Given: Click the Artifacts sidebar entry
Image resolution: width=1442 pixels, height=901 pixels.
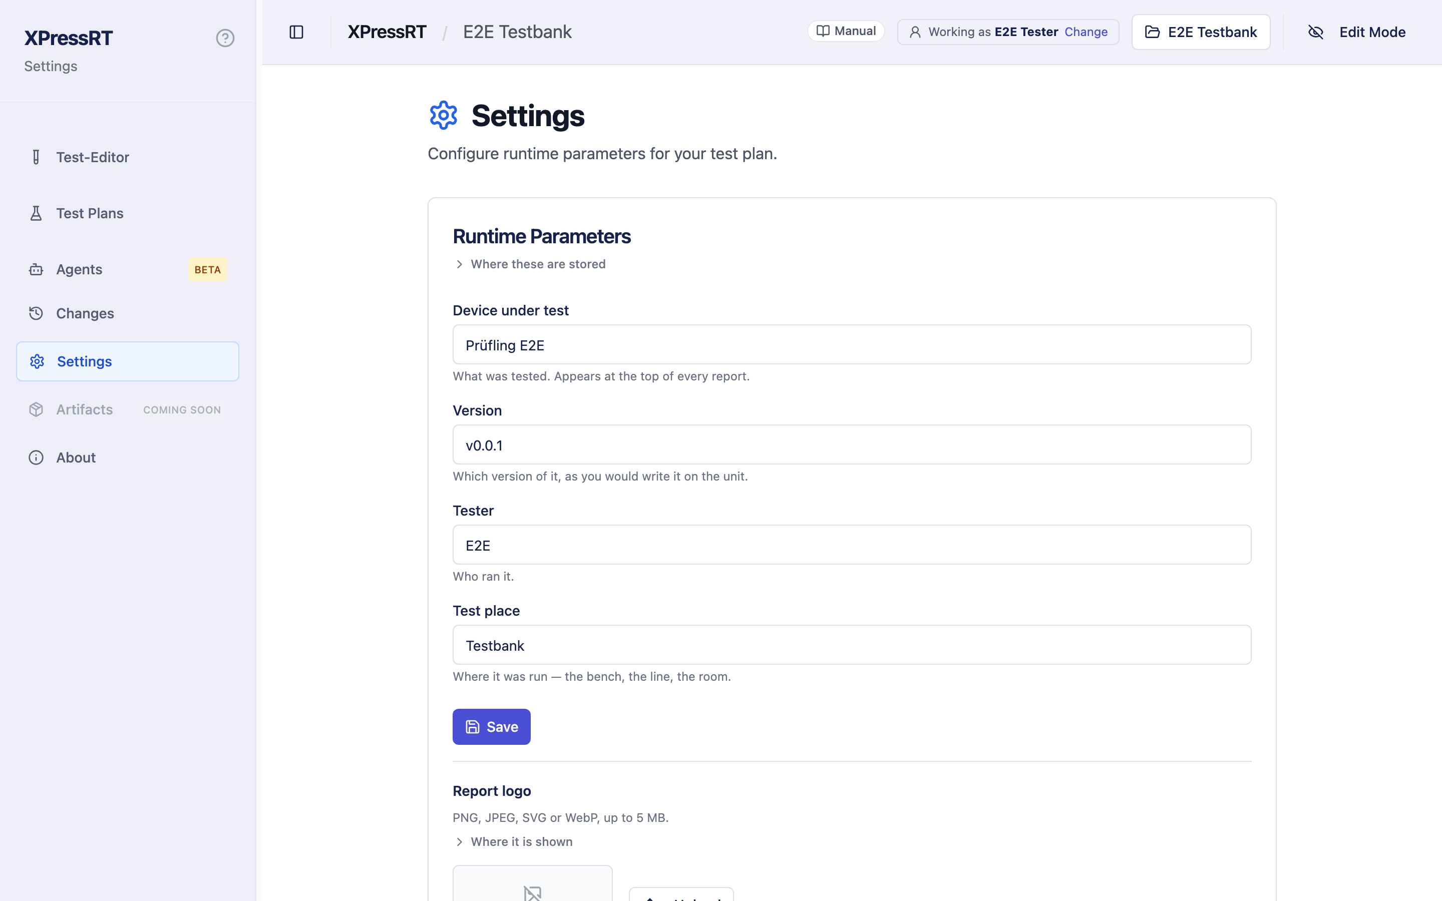Looking at the screenshot, I should (x=128, y=410).
